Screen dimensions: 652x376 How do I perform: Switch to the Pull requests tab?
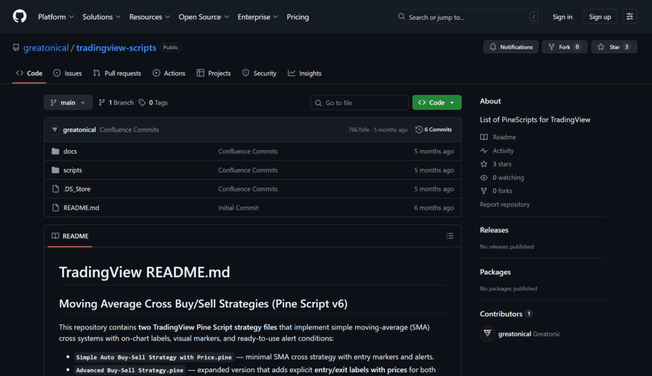point(117,73)
